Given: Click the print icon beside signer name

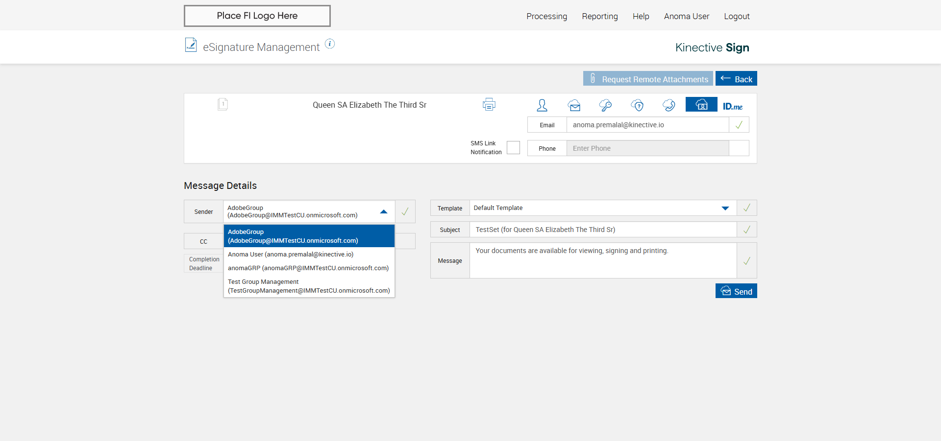Looking at the screenshot, I should point(489,104).
